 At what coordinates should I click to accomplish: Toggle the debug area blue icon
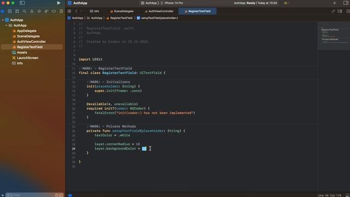pos(70,195)
